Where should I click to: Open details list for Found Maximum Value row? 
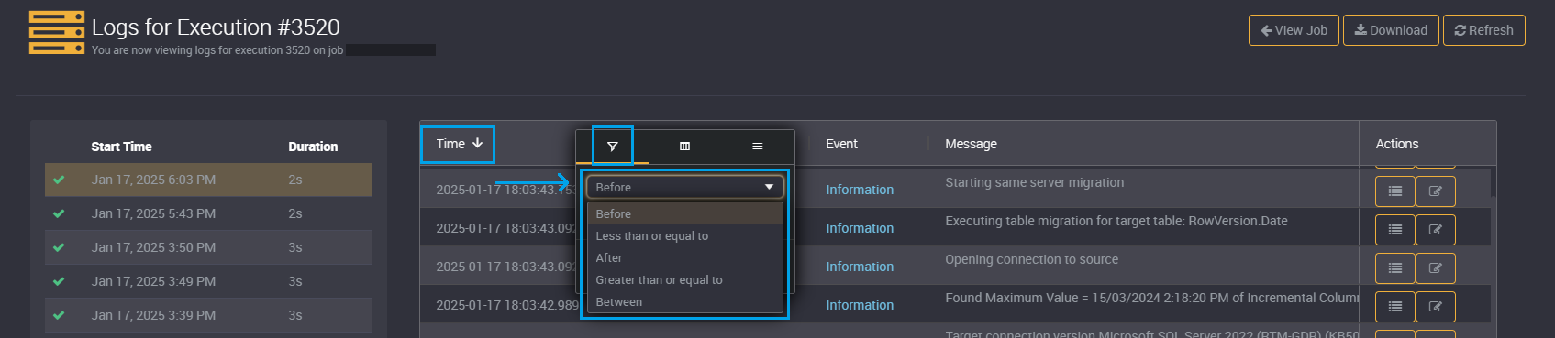pyautogui.click(x=1394, y=307)
